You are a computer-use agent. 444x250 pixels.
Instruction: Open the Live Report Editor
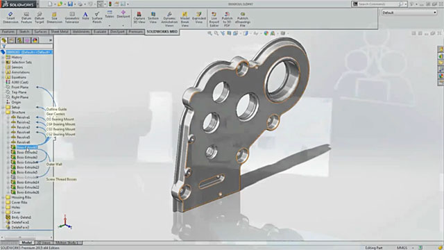pyautogui.click(x=214, y=19)
